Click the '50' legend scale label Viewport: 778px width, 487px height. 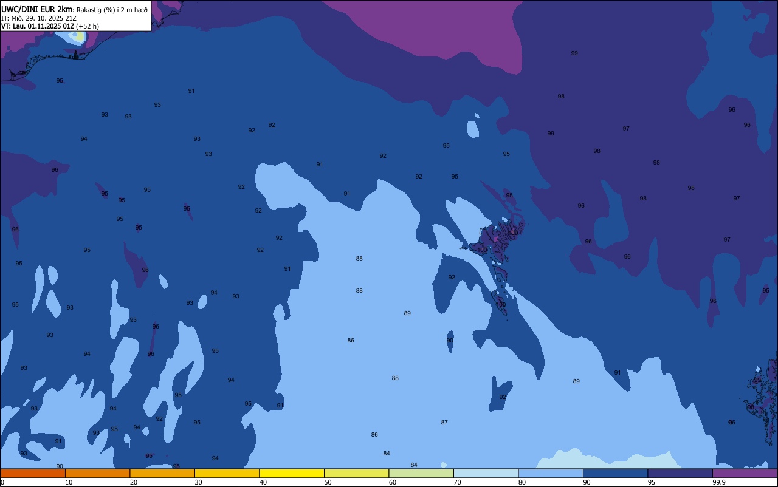tap(328, 482)
